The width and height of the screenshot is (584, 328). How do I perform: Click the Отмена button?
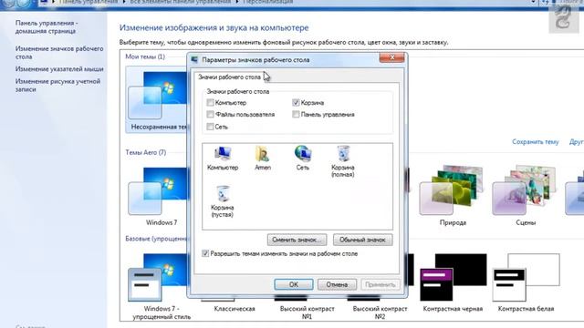[337, 284]
